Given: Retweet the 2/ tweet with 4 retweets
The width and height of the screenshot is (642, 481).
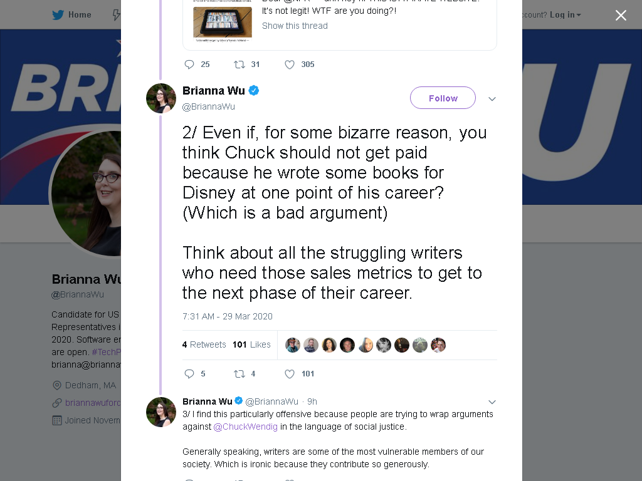Looking at the screenshot, I should tap(239, 373).
